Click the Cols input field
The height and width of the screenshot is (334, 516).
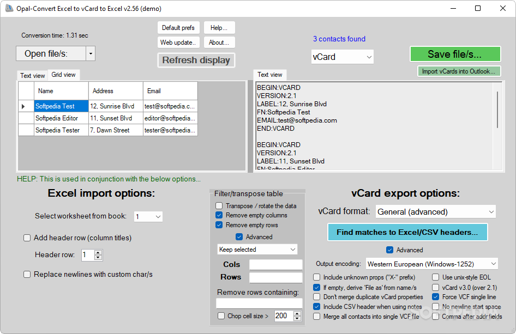[276, 265]
